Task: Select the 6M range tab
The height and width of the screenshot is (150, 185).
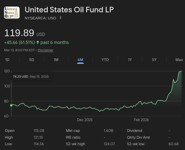Action: tap(80, 60)
